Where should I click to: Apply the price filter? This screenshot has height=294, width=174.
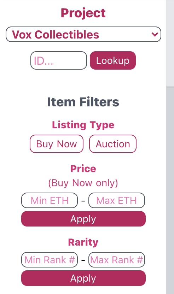point(83,219)
